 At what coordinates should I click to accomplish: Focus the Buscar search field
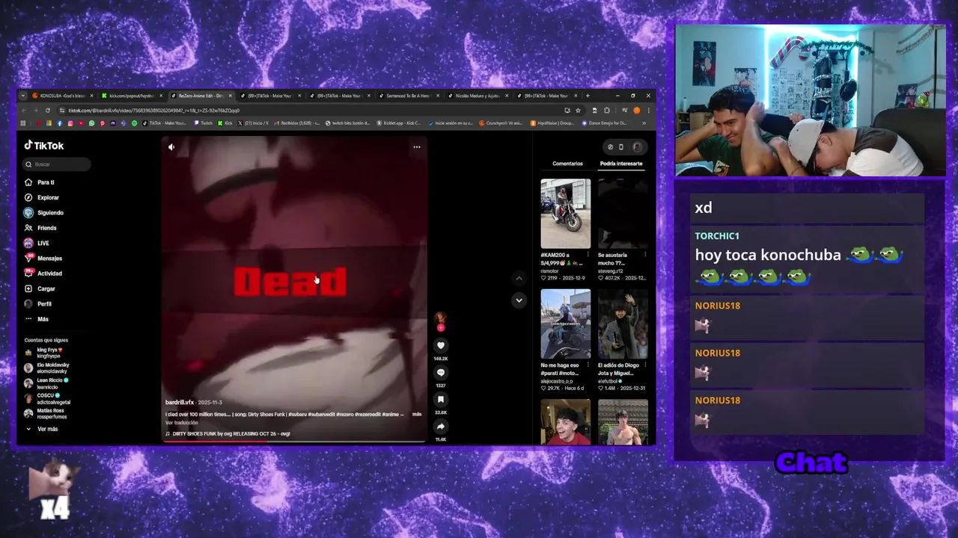57,164
